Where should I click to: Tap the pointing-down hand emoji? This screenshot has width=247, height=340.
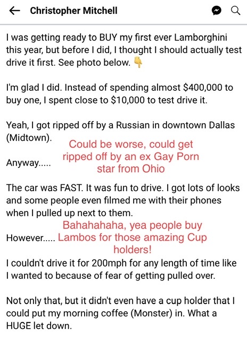tap(138, 62)
